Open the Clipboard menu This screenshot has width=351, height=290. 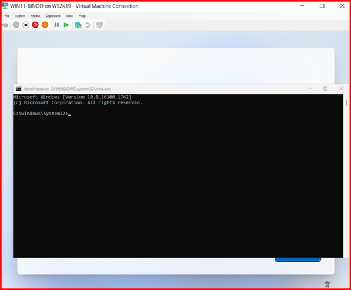[x=53, y=16]
